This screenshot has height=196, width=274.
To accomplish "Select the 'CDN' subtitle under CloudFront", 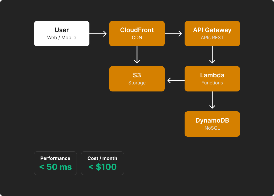I will pos(137,37).
